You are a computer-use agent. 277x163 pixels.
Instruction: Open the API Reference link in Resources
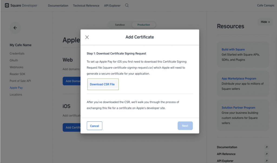pos(226,154)
